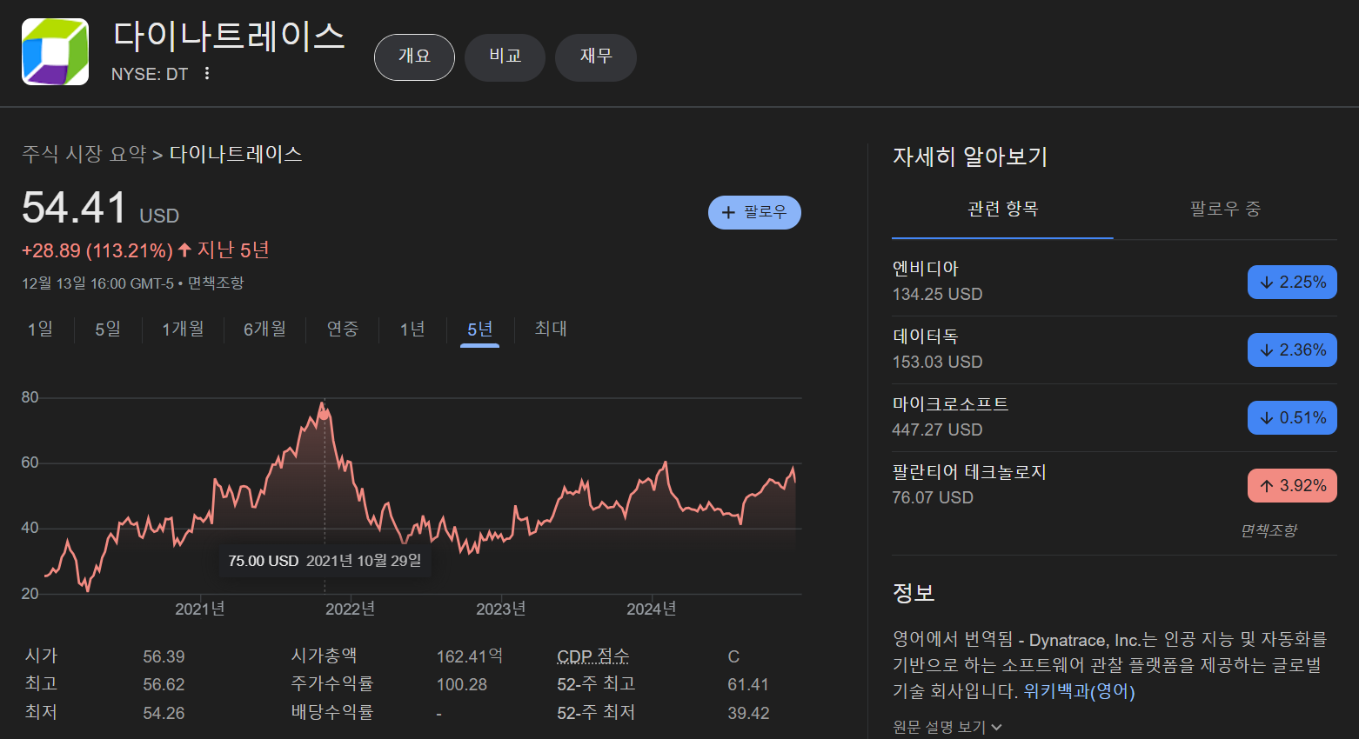Click the CDP 점수 label

point(592,656)
